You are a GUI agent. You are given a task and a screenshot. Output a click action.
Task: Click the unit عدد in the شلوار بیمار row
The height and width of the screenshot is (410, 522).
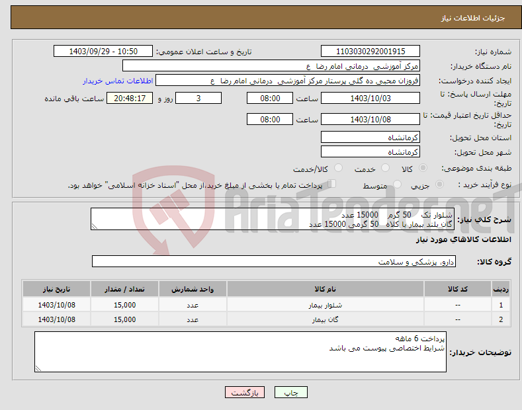(x=193, y=305)
